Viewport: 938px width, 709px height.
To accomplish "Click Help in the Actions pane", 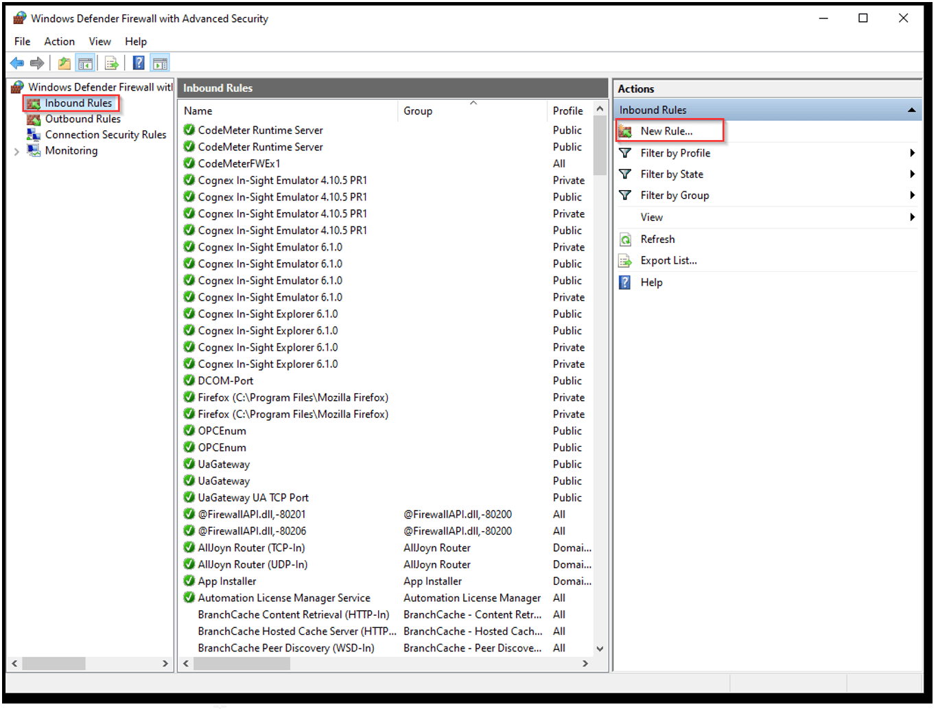I will 651,283.
